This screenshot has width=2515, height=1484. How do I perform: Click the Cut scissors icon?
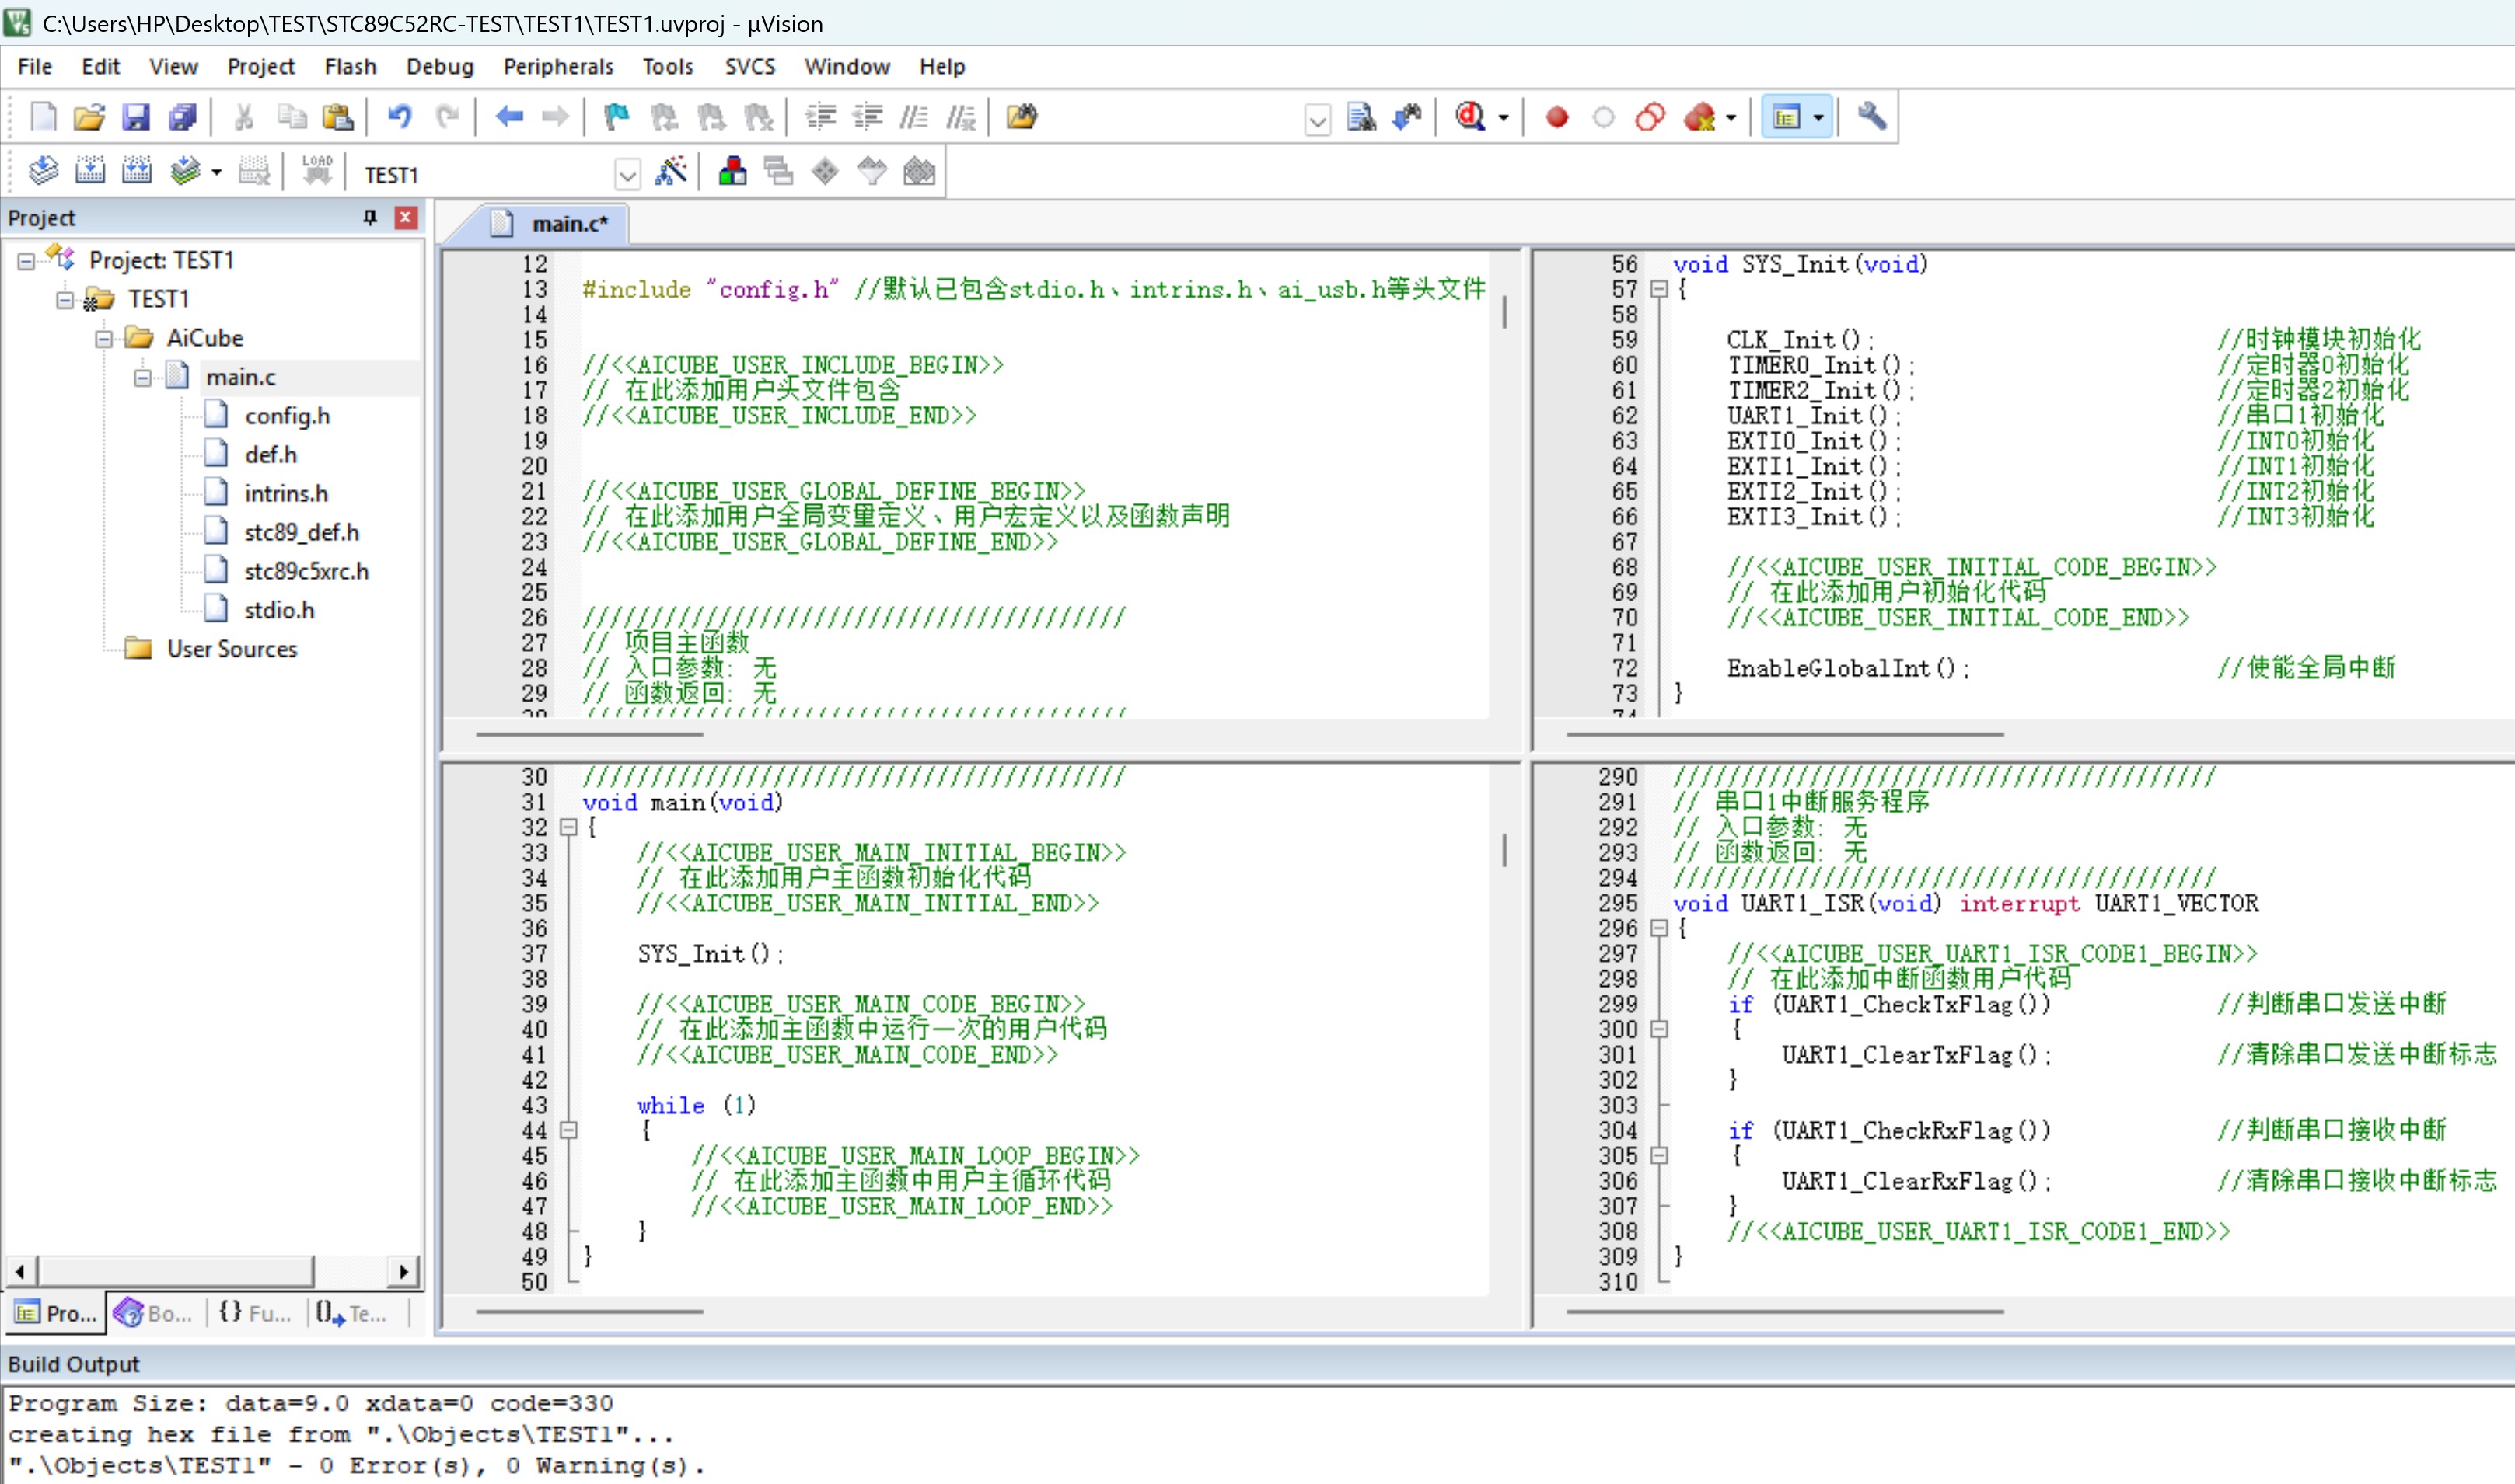click(243, 117)
